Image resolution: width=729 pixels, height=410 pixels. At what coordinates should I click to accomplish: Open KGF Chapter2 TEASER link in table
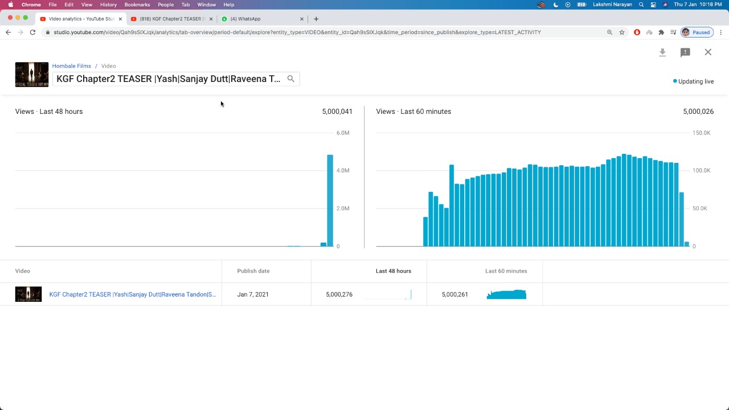point(133,294)
